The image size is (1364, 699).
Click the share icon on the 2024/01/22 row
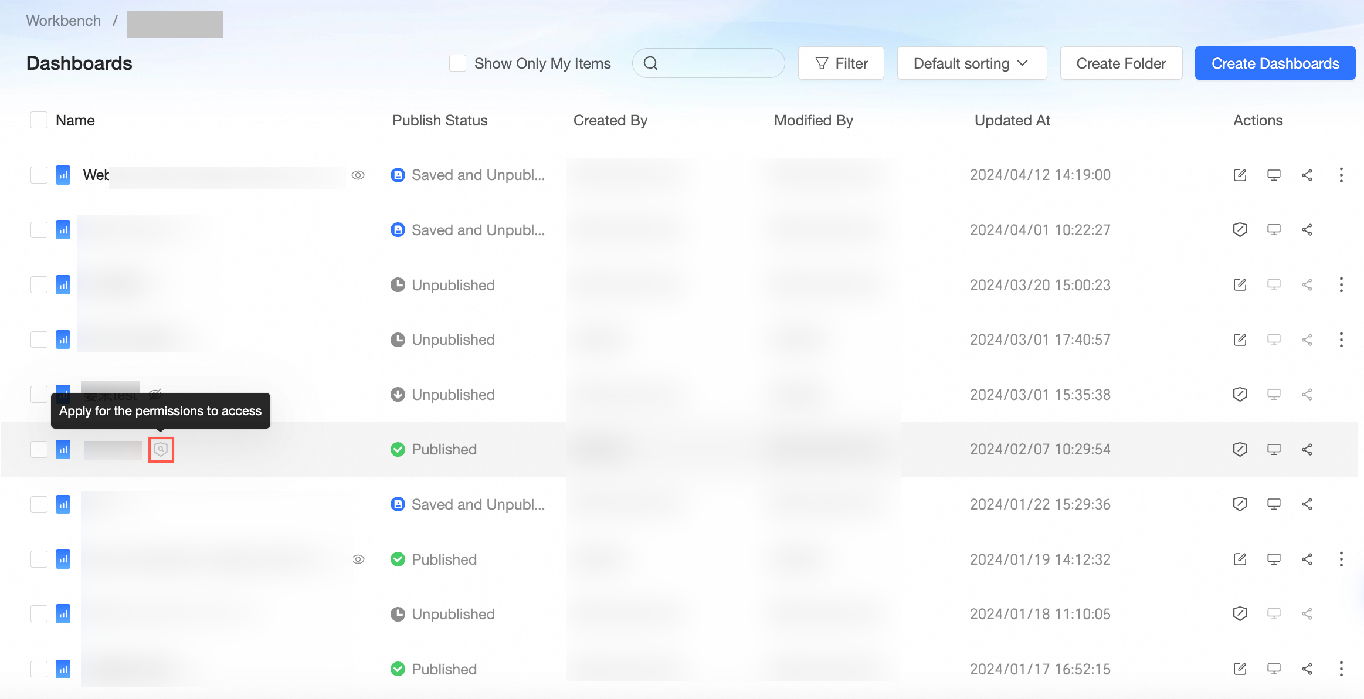(x=1307, y=504)
